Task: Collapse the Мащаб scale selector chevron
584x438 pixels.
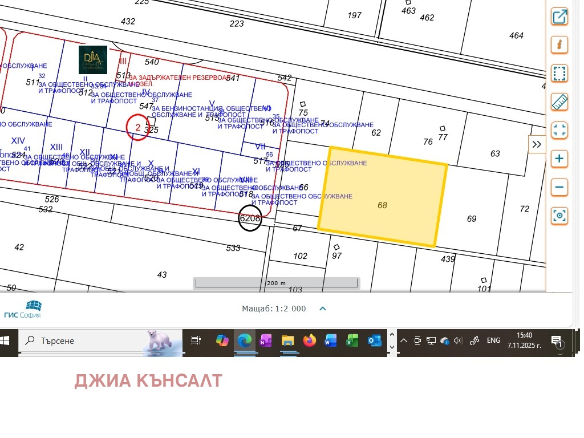Action: point(322,309)
